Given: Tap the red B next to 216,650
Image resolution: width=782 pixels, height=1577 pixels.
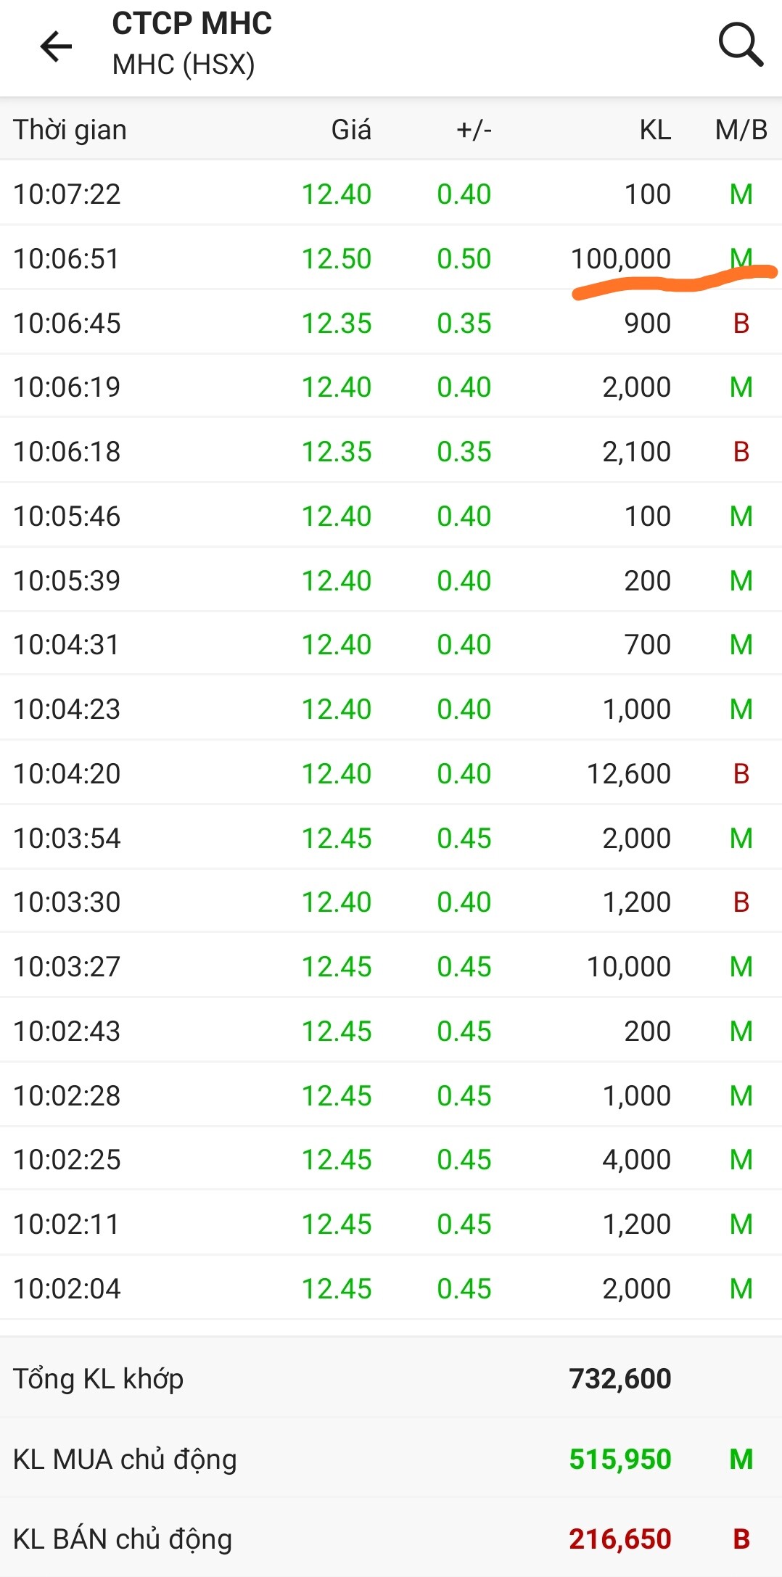Looking at the screenshot, I should 741,1539.
